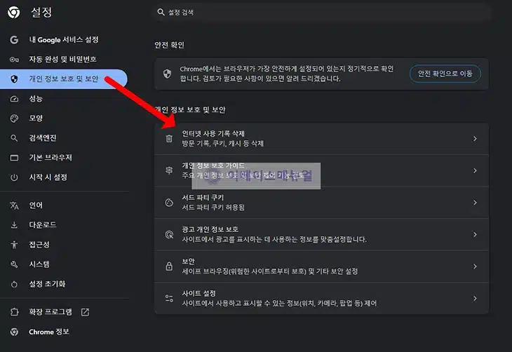The width and height of the screenshot is (512, 352).
Task: Open 다운로드 settings section
Action: [x=64, y=225]
